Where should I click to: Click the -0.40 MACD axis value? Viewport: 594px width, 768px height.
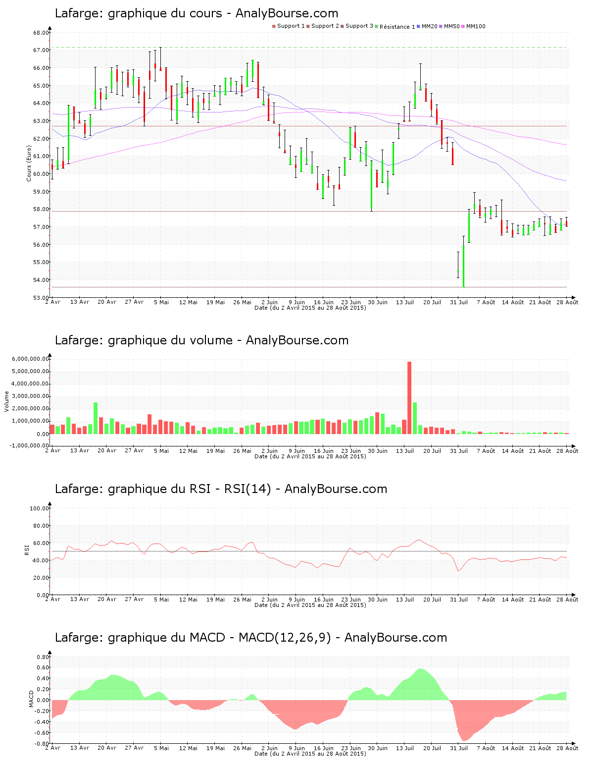[x=42, y=722]
